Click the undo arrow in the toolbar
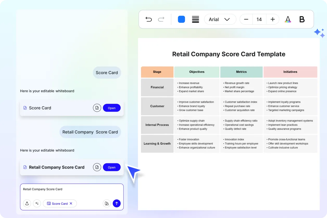The image size is (327, 218). click(149, 19)
